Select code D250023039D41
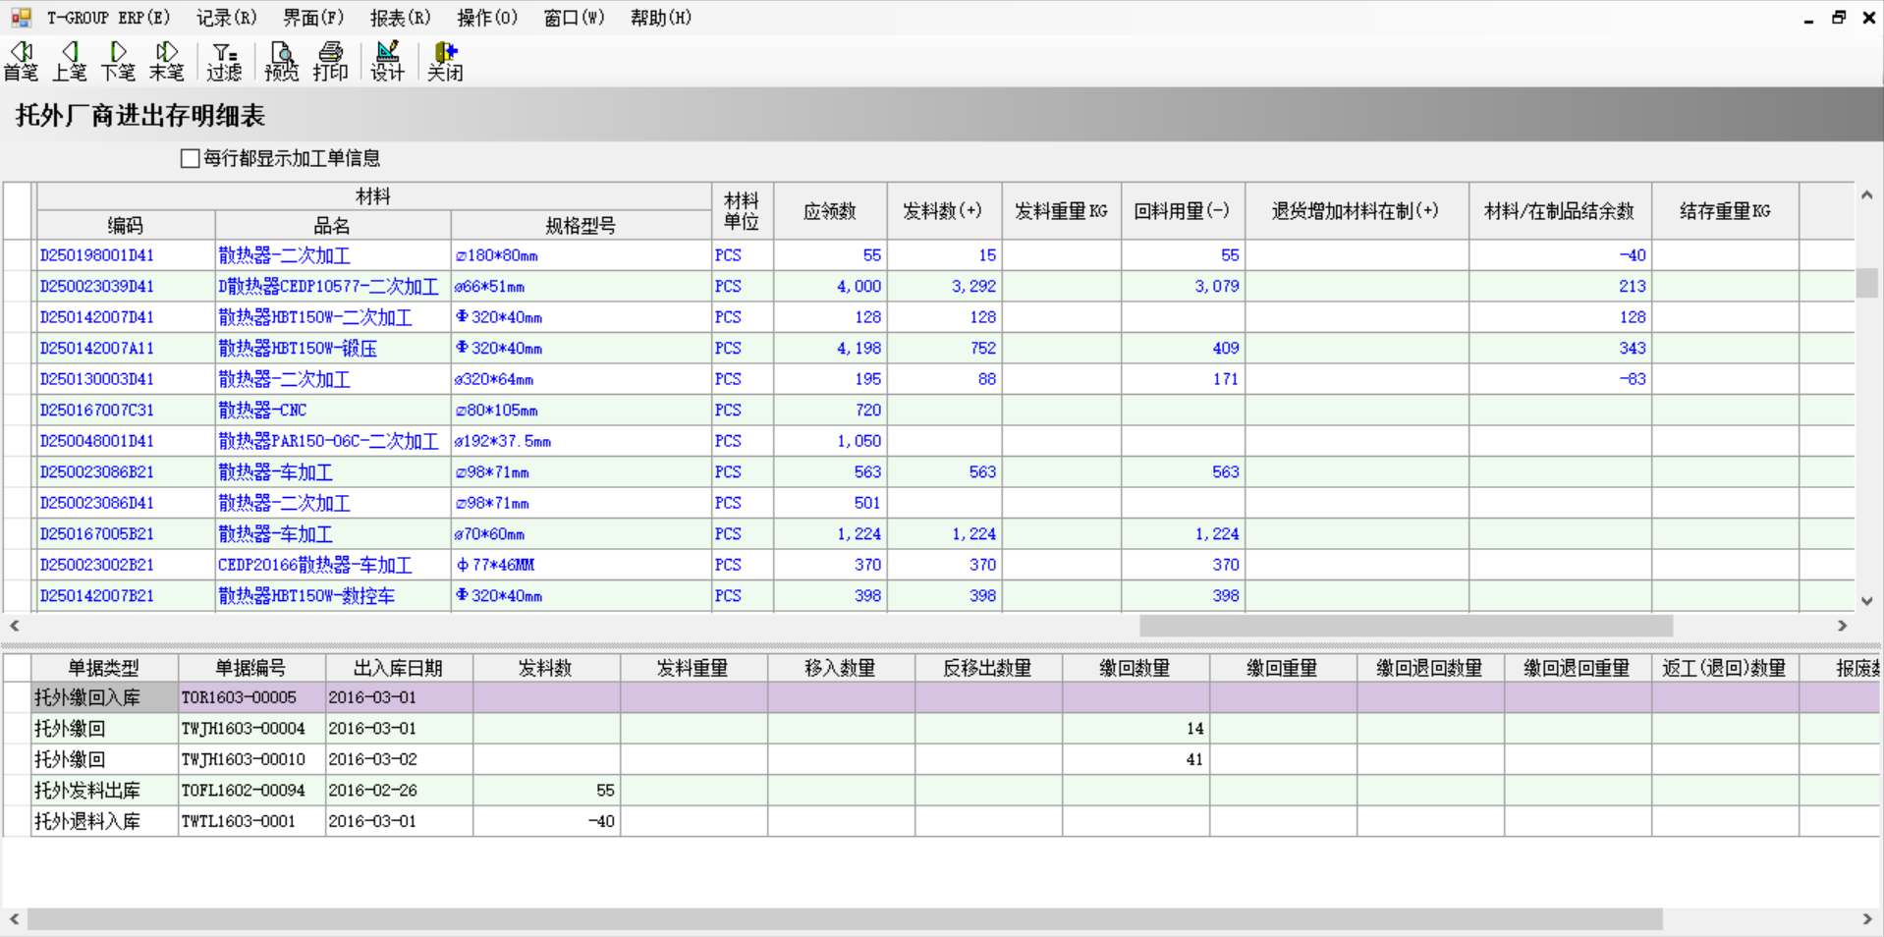 tap(97, 286)
